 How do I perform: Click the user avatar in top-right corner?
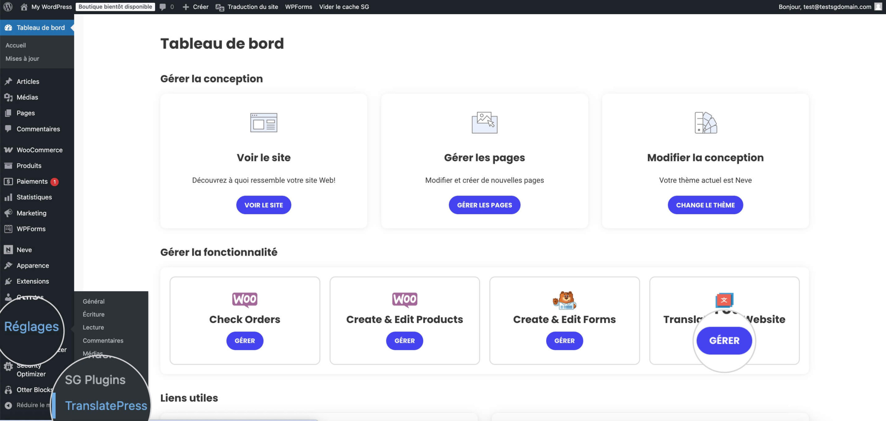(878, 7)
